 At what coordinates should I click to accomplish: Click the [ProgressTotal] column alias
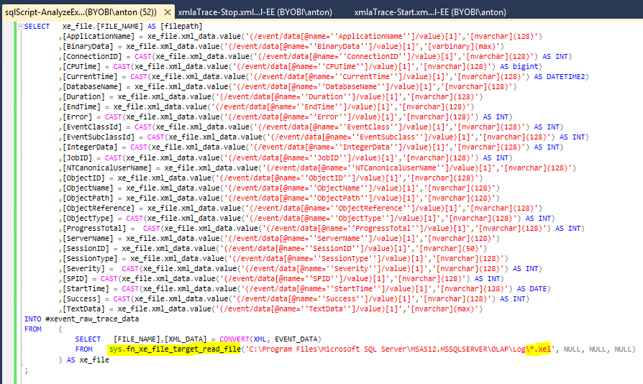coord(94,229)
